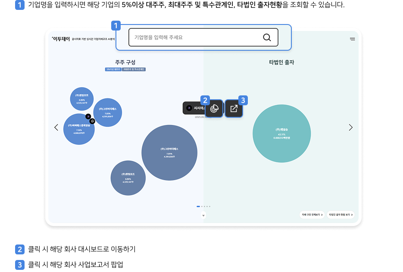
Task: Select the teal (주)채널숨 bubble
Action: [x=281, y=134]
